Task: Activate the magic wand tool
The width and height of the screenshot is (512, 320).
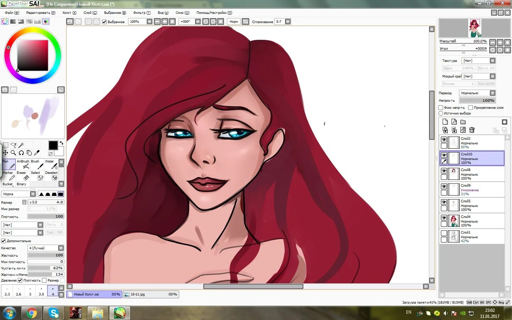Action: [x=21, y=145]
